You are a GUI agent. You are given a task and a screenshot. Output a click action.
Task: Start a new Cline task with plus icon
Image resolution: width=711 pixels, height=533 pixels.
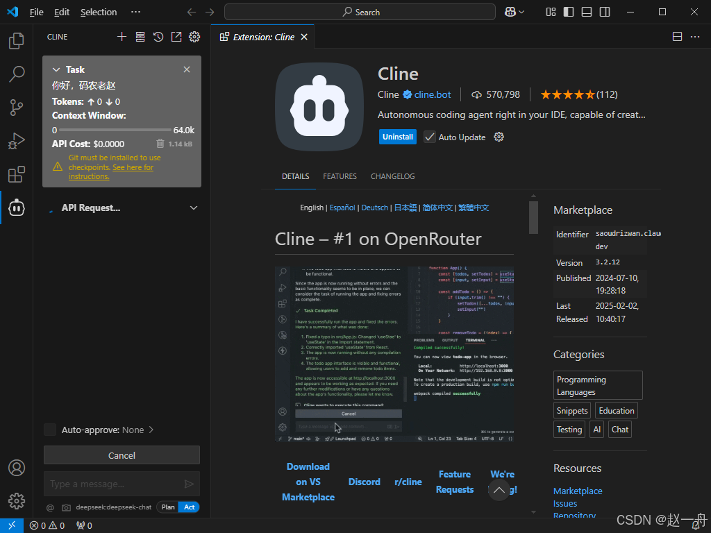(x=122, y=37)
